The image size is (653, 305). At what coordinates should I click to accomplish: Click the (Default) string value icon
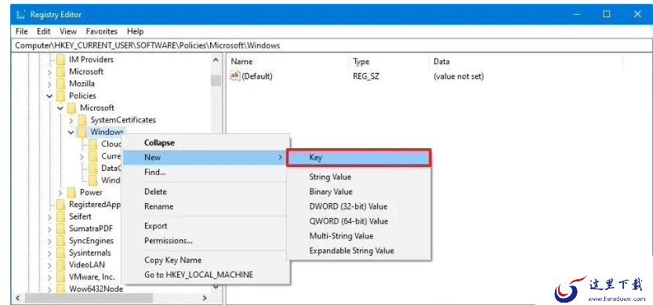pos(235,76)
